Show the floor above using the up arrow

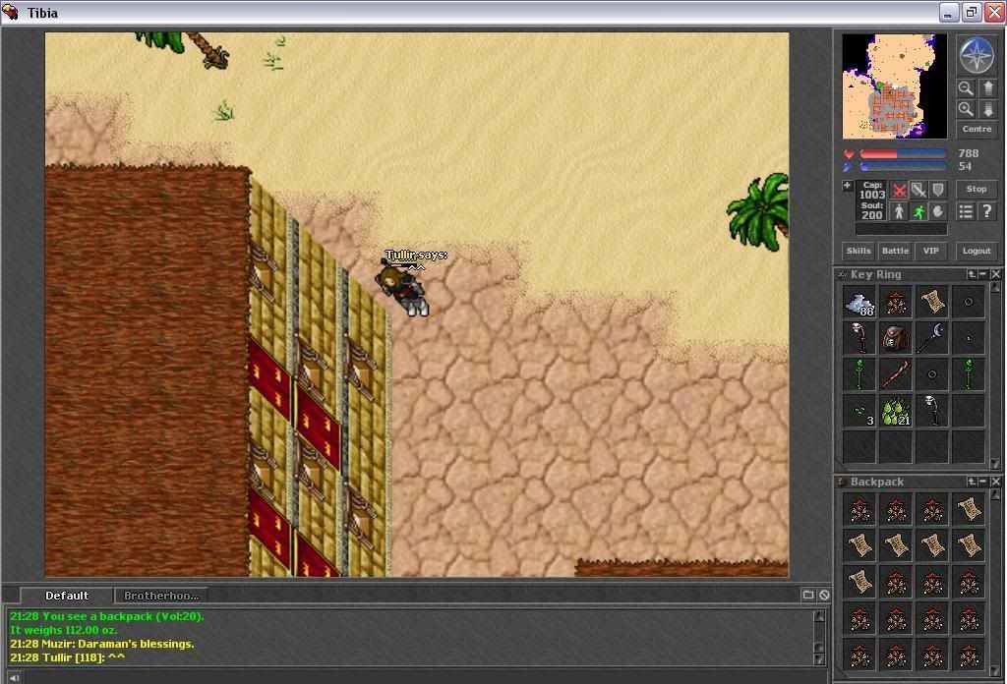pos(988,87)
